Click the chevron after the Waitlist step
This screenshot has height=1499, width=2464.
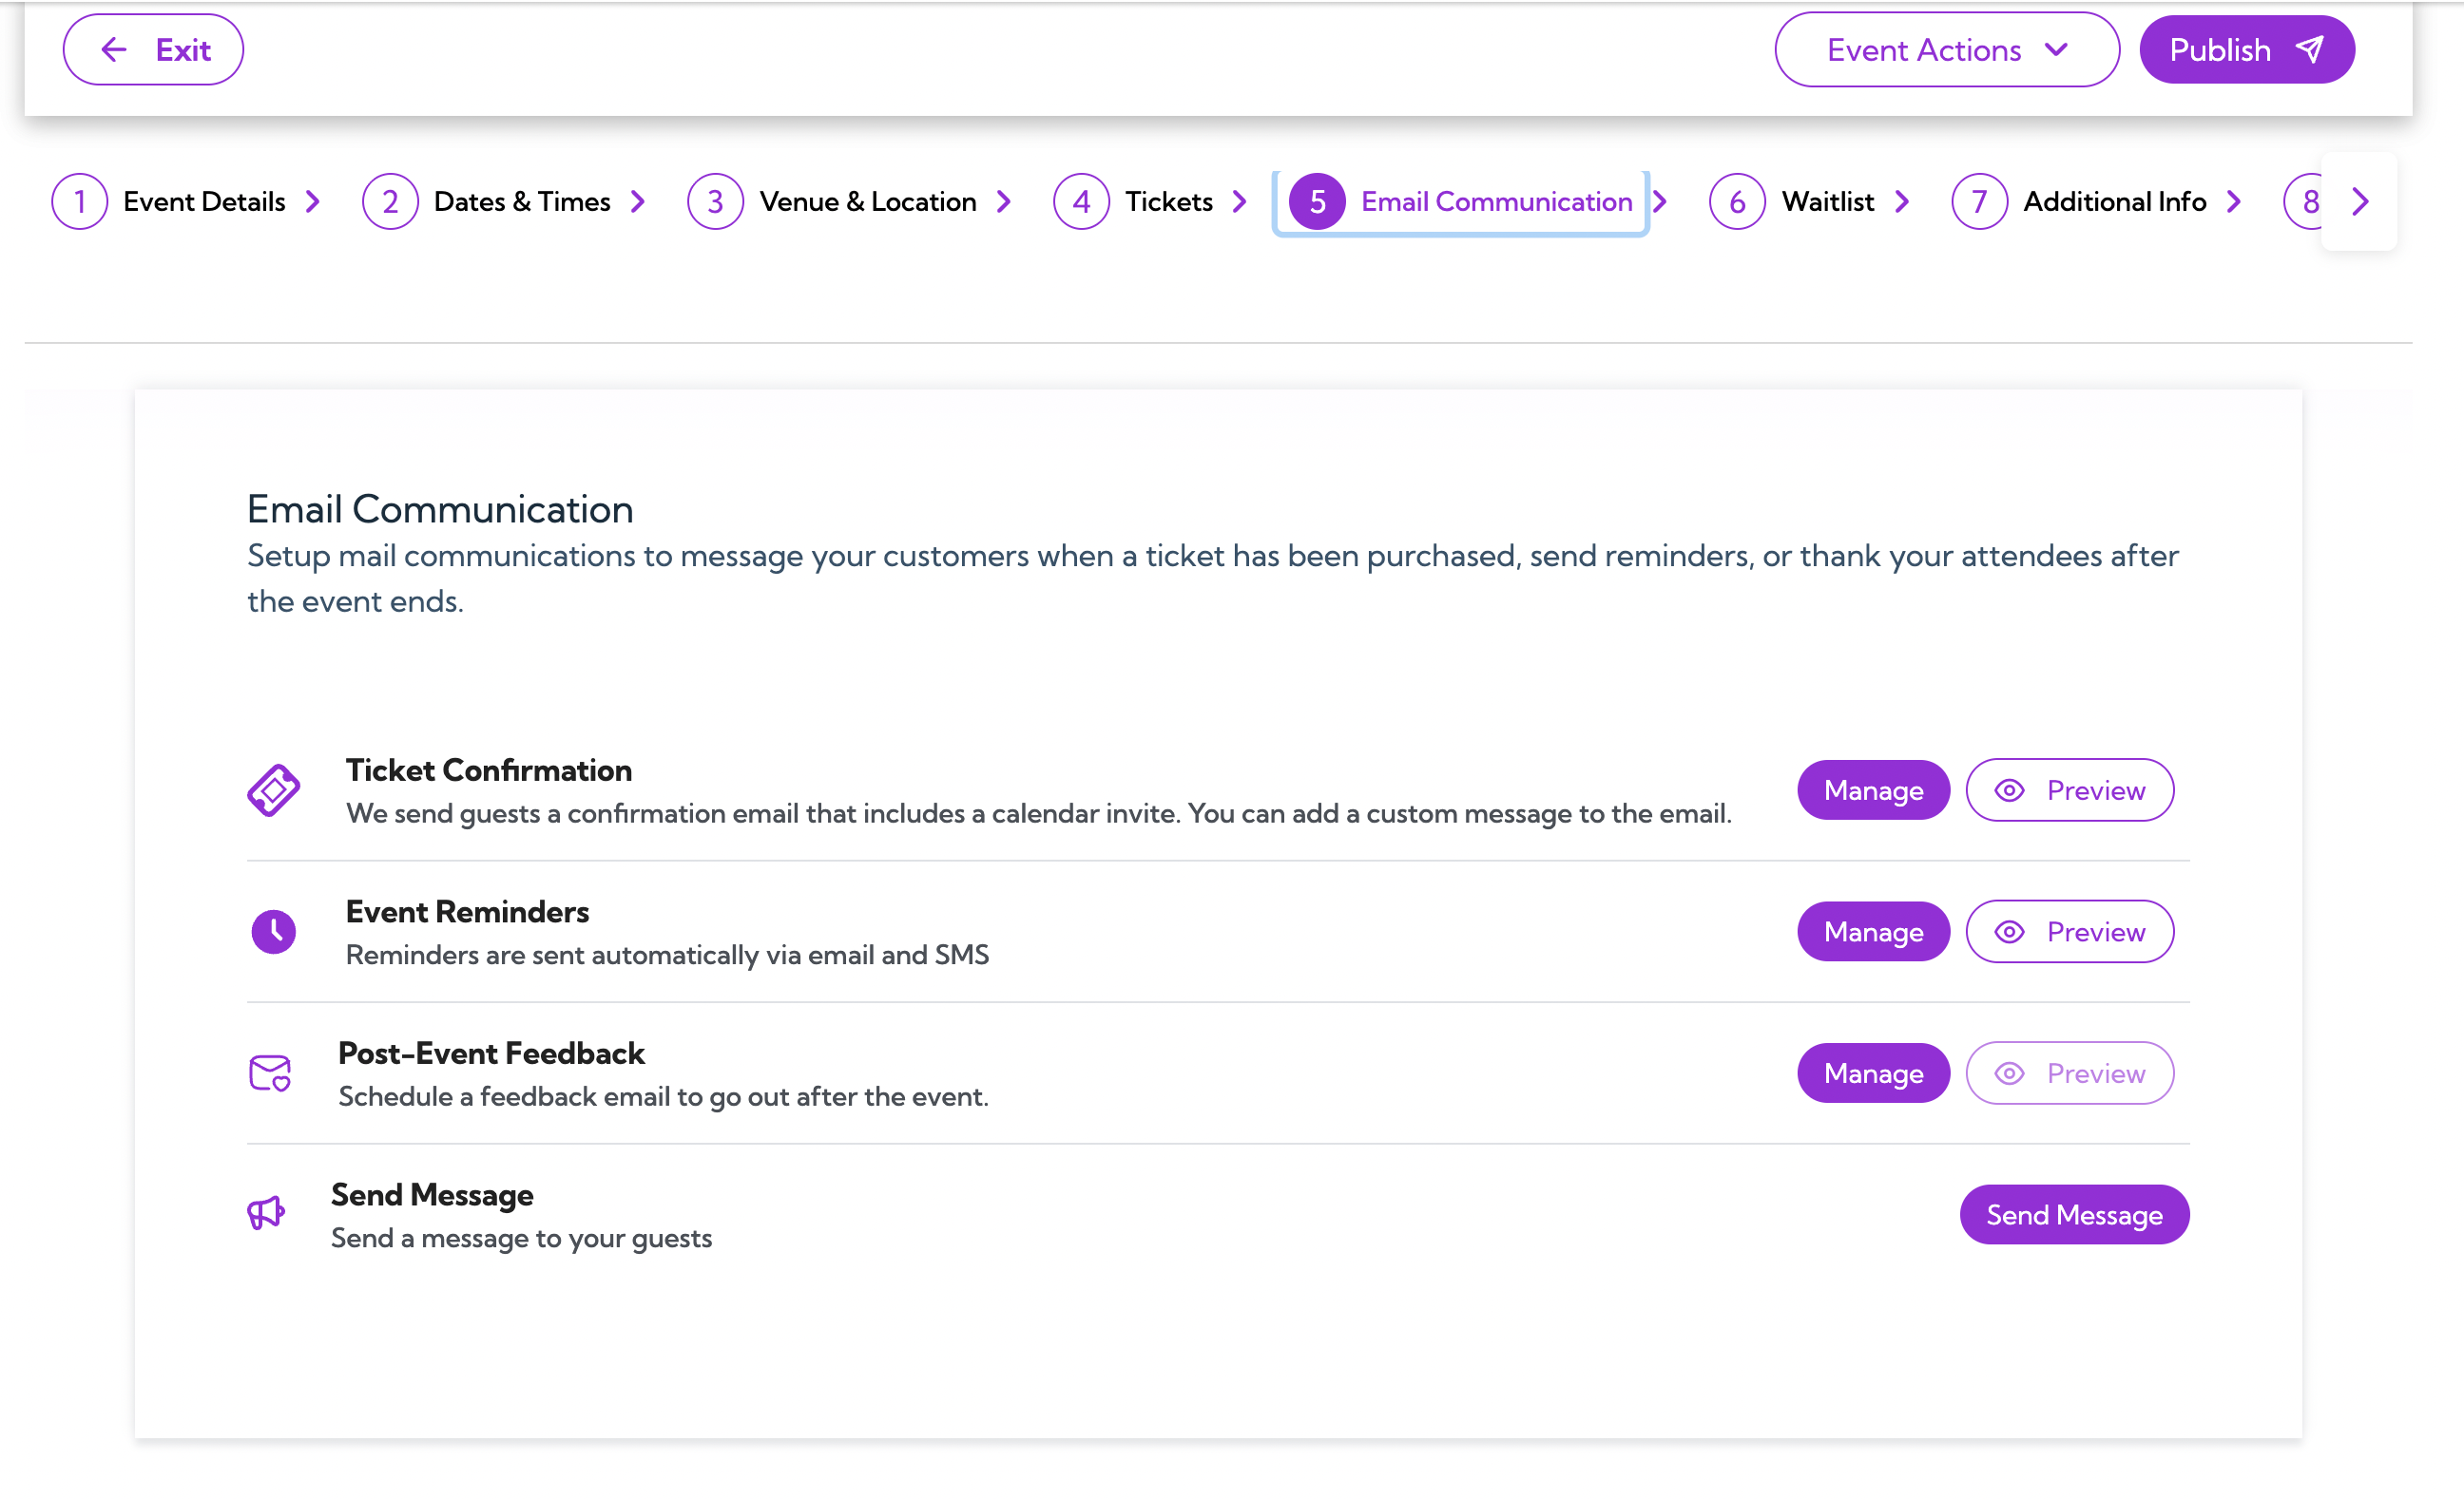click(x=1905, y=200)
